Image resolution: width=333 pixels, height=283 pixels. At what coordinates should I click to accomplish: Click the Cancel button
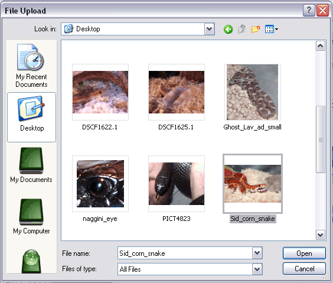point(304,269)
